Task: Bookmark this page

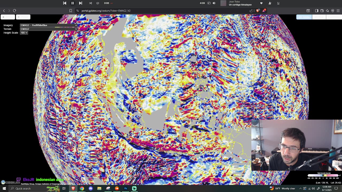Action: [71, 11]
